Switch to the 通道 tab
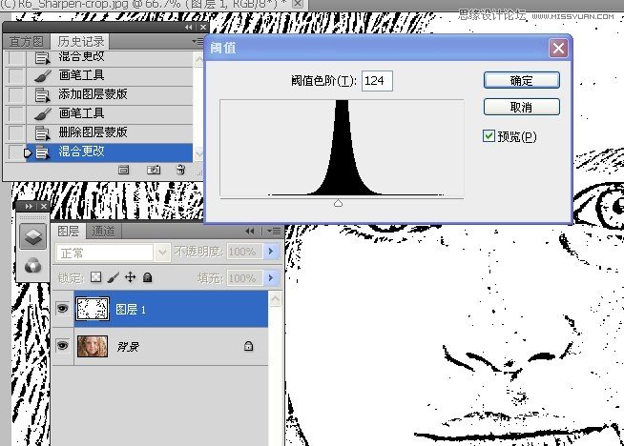The image size is (624, 446). (103, 231)
